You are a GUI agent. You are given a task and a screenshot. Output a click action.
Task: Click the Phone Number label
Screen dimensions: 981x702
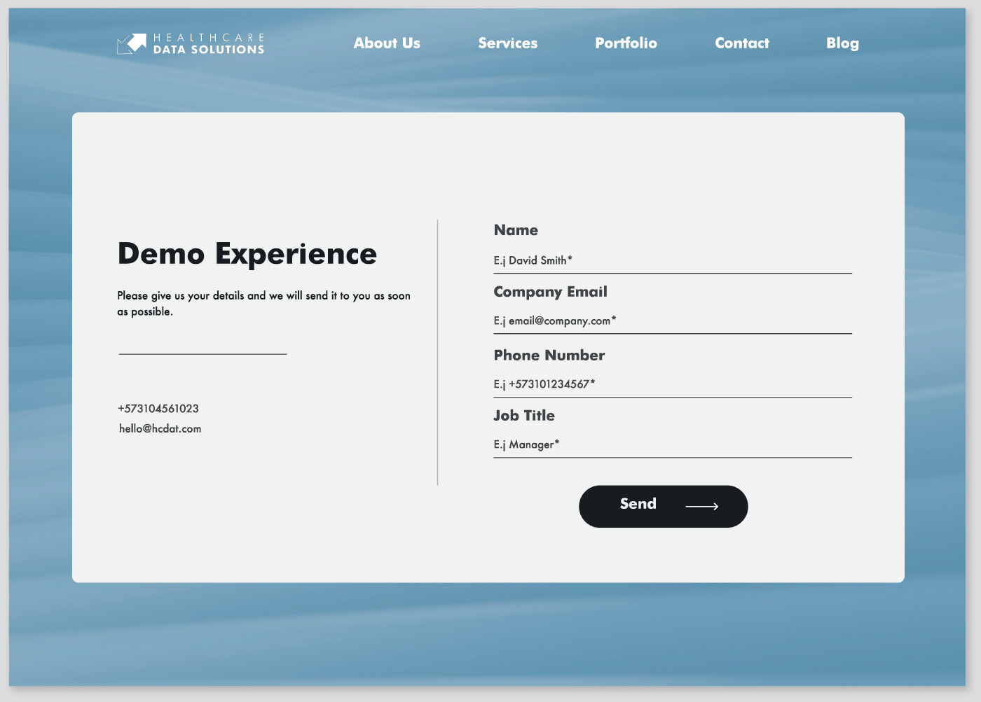549,356
